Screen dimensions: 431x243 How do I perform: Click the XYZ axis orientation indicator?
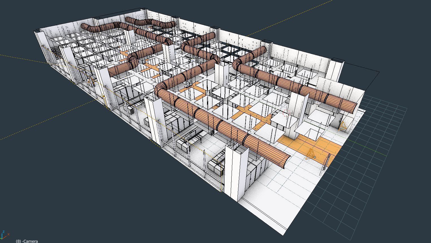coord(5,235)
